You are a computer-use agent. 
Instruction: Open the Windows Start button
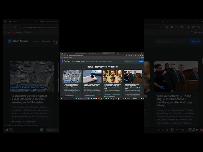pos(76,98)
